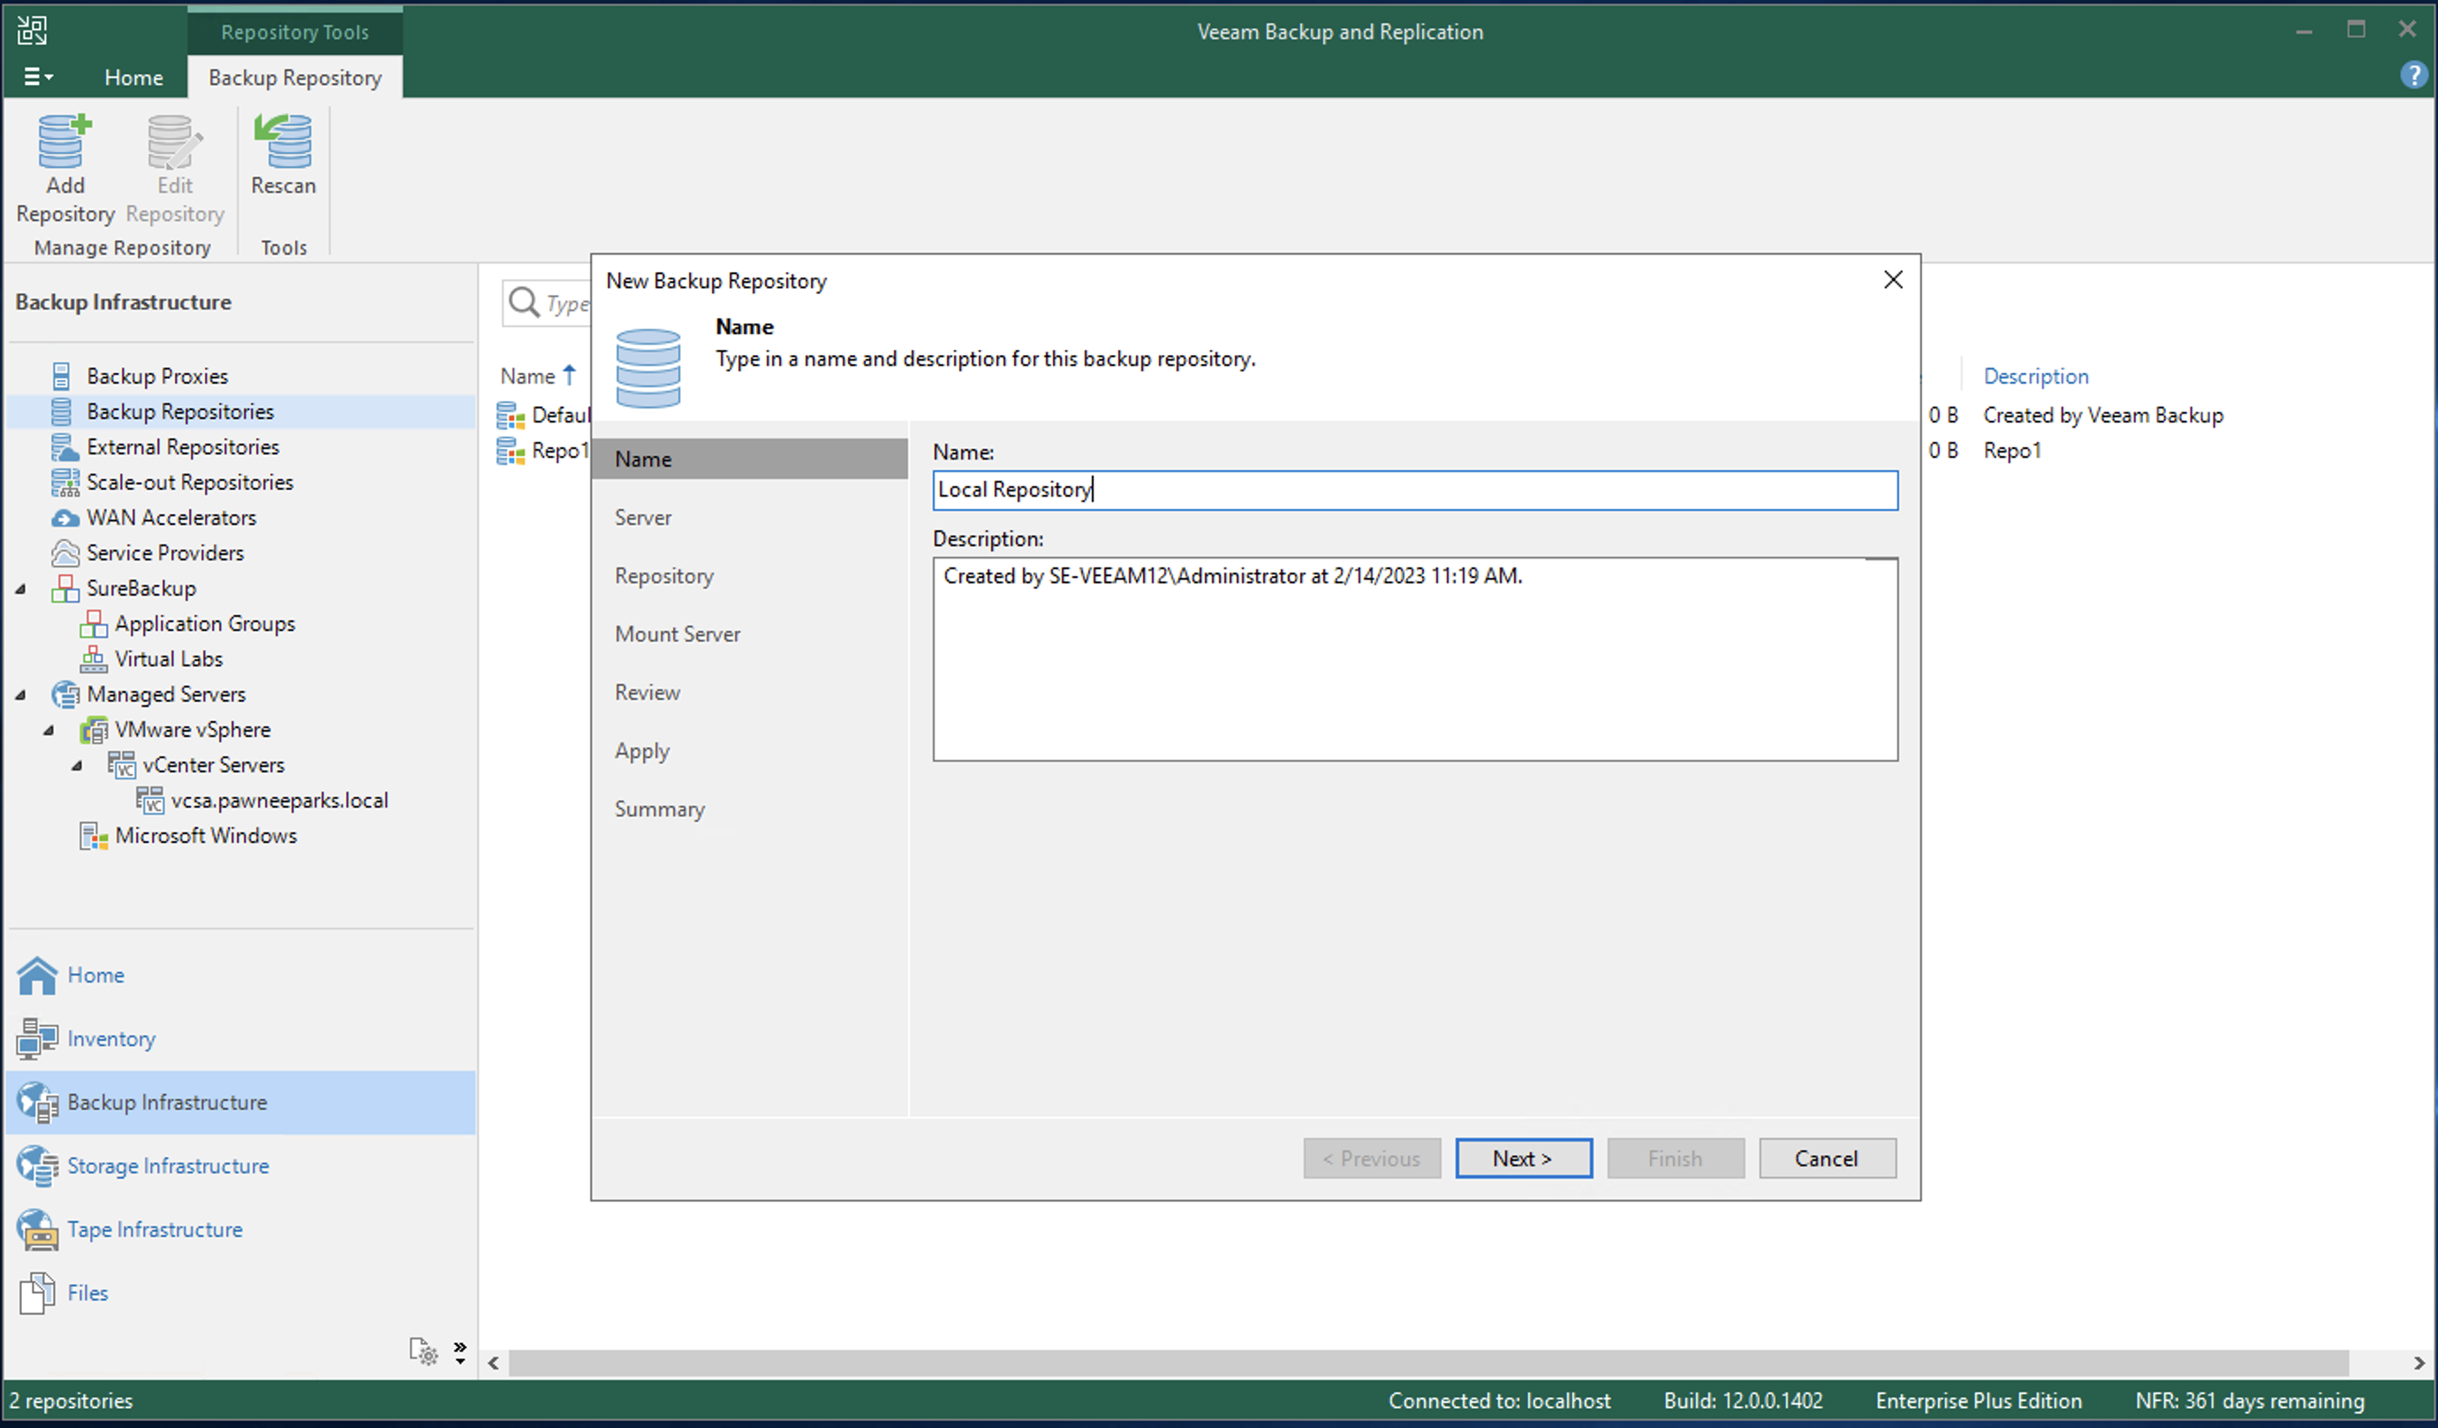The image size is (2438, 1428).
Task: Open the main hamburger menu
Action: click(38, 77)
